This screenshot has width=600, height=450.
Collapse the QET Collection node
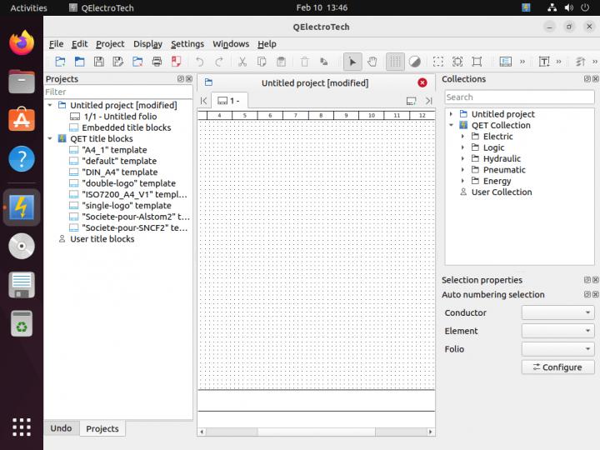(x=451, y=125)
